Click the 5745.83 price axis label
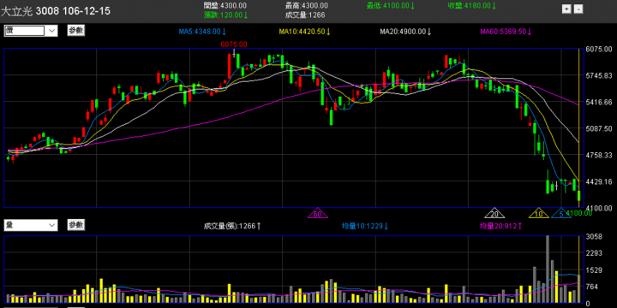Screen dimensions: 617x308 (x=598, y=75)
